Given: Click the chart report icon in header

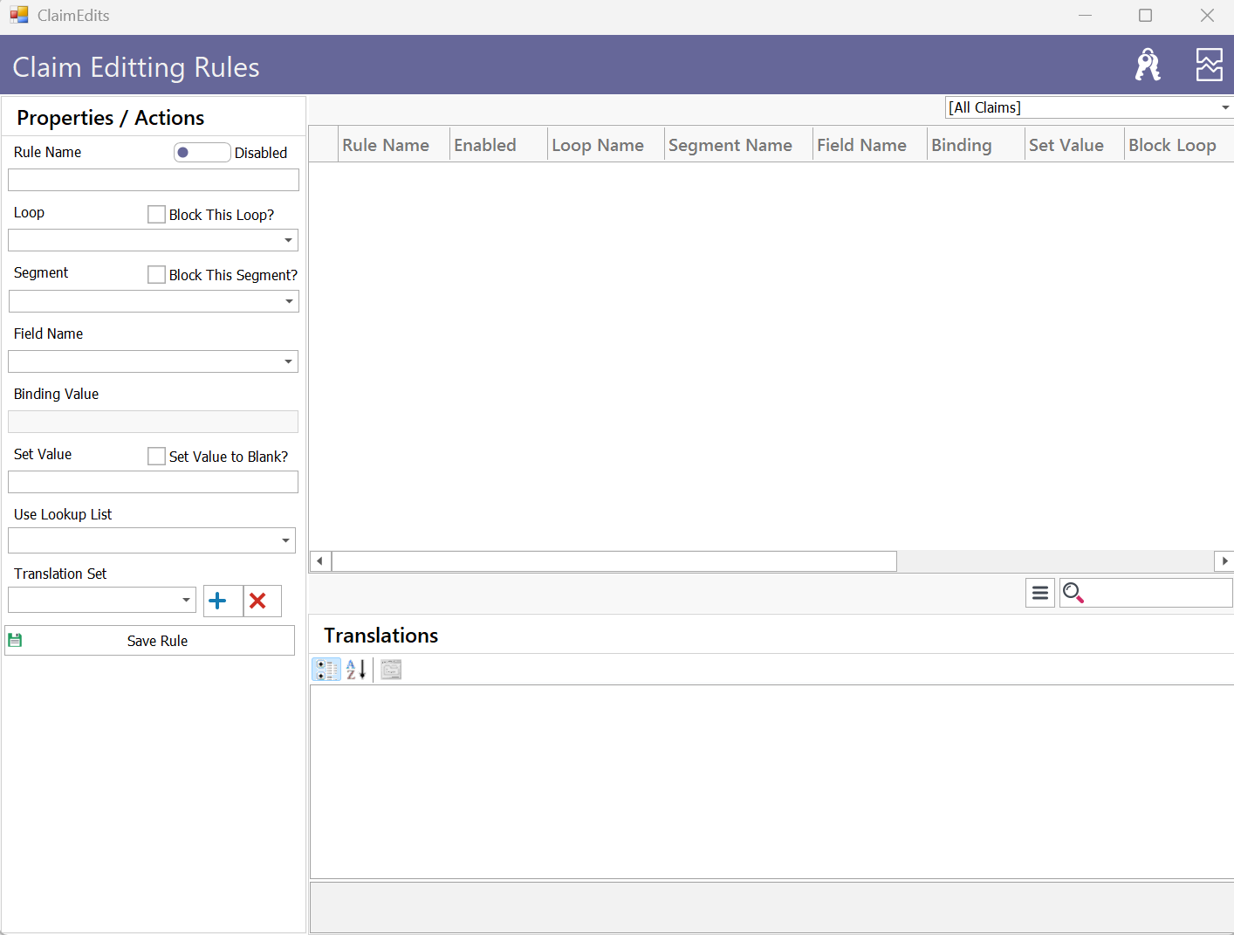Looking at the screenshot, I should tap(1209, 65).
